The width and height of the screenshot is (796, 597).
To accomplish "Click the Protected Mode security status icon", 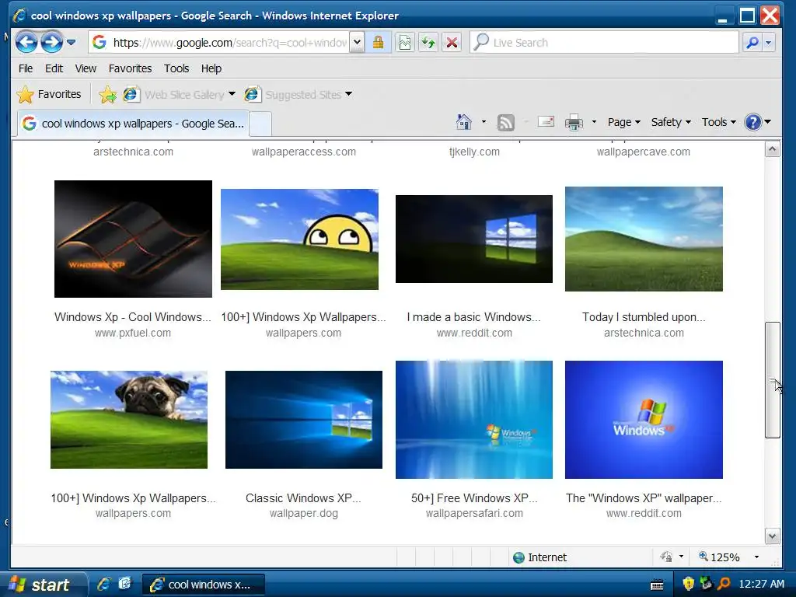I will click(665, 557).
